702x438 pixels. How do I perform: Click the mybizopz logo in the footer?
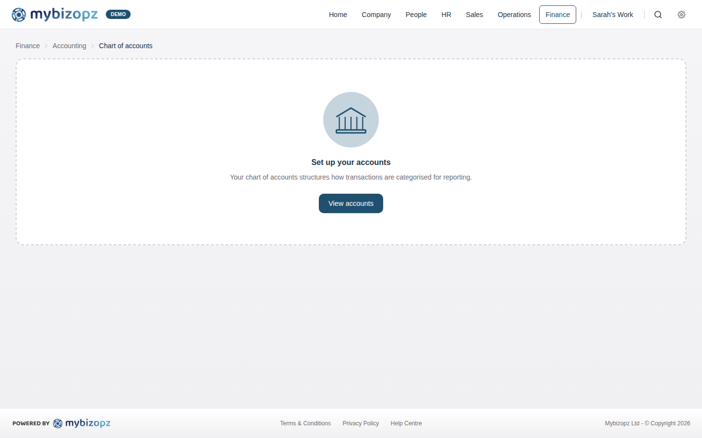pyautogui.click(x=82, y=423)
